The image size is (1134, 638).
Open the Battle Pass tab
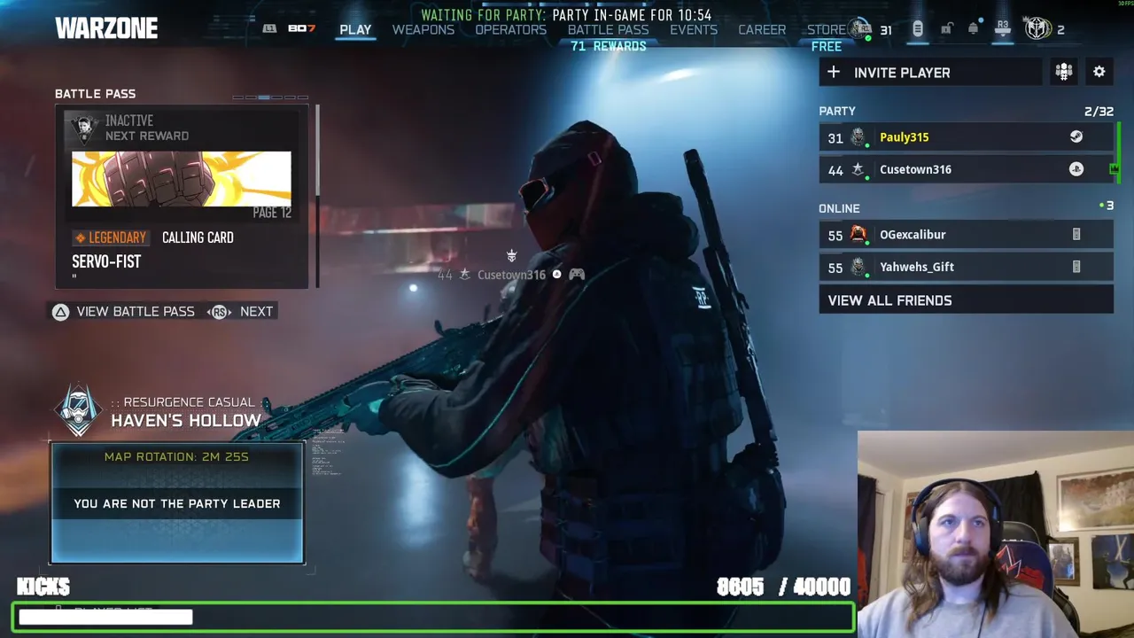(x=609, y=29)
